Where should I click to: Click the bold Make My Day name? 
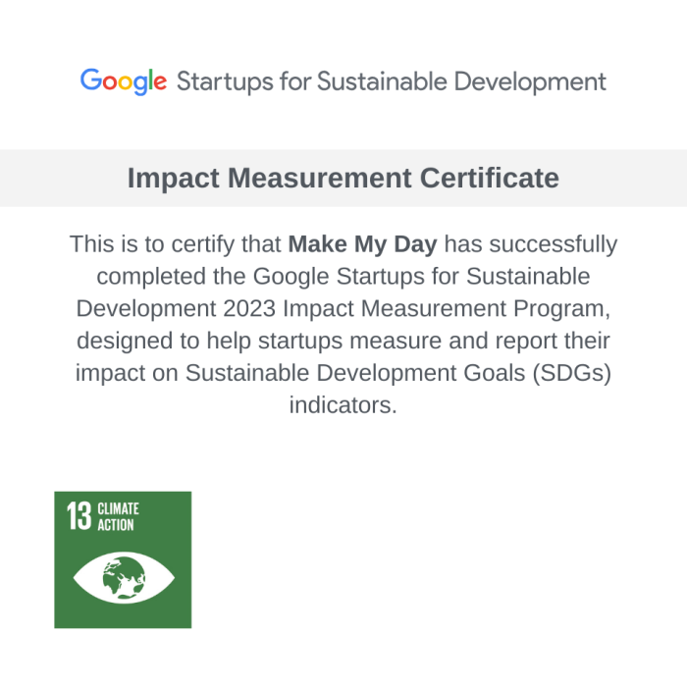(363, 244)
